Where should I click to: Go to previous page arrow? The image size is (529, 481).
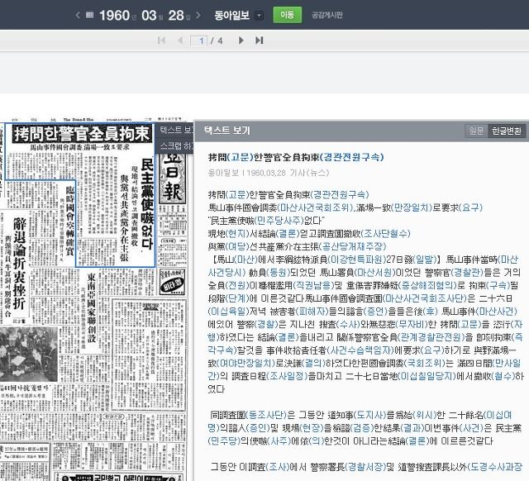[180, 40]
